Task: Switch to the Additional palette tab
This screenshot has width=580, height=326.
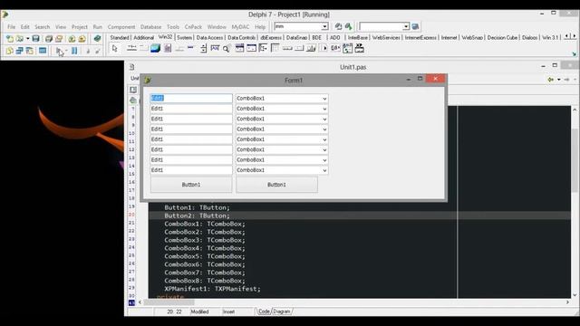Action: 143,38
